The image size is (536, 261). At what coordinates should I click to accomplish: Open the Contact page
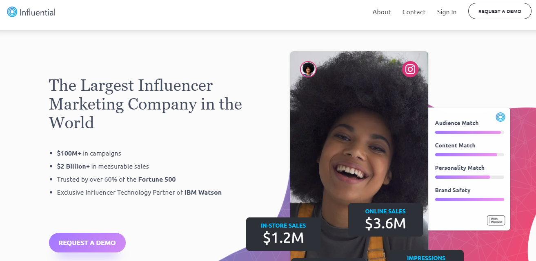[414, 12]
